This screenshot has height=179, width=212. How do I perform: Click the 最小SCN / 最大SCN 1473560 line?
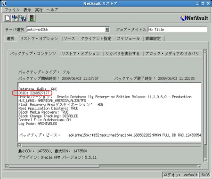pos(52,151)
